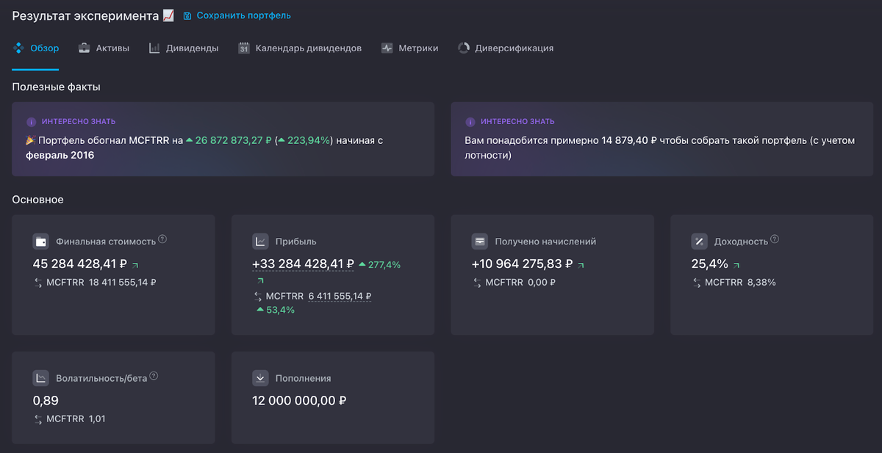Click help icon beside Волатильность/бета
The image size is (882, 453).
point(154,377)
